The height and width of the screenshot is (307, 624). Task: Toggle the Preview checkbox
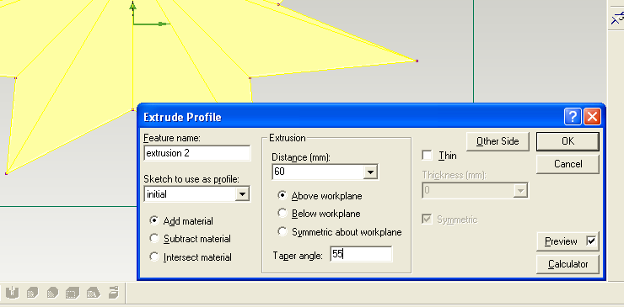592,241
